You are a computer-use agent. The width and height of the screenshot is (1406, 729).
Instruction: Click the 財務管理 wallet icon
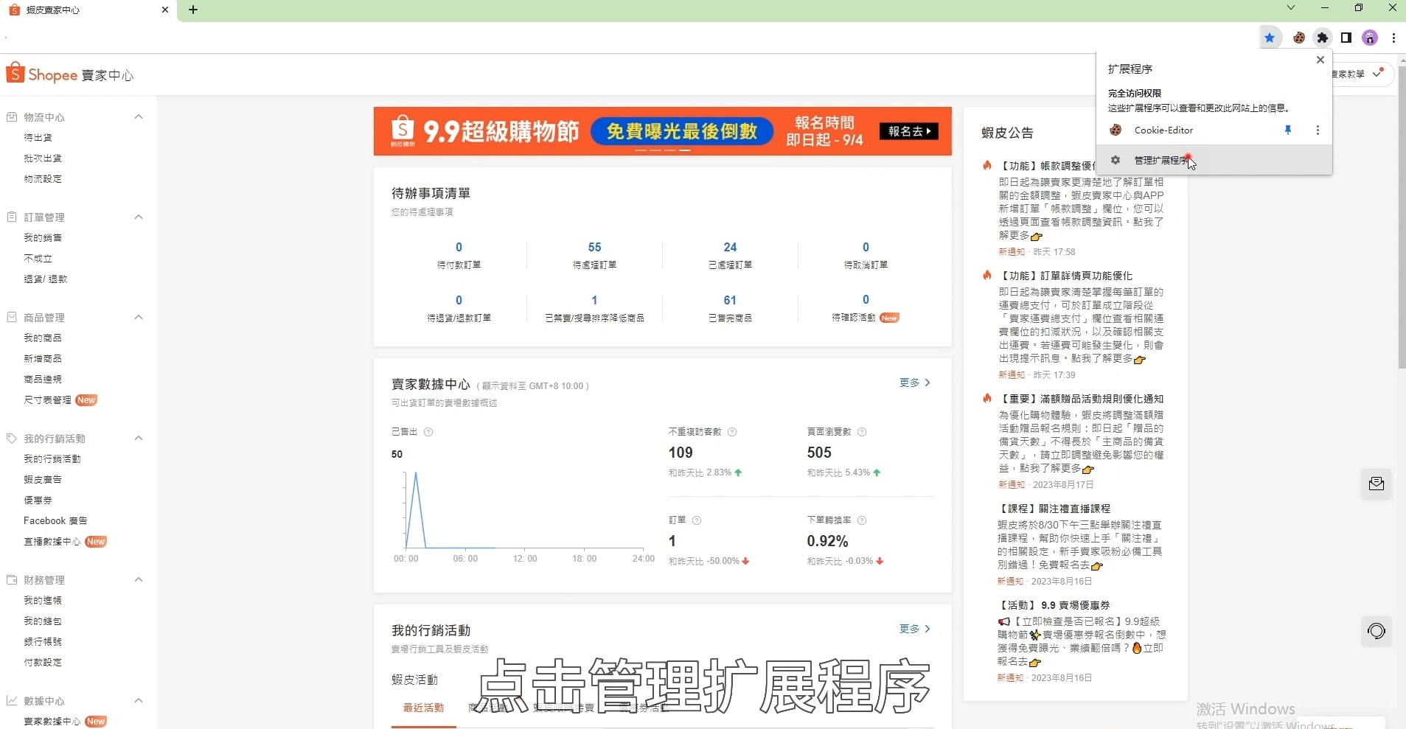pos(12,579)
